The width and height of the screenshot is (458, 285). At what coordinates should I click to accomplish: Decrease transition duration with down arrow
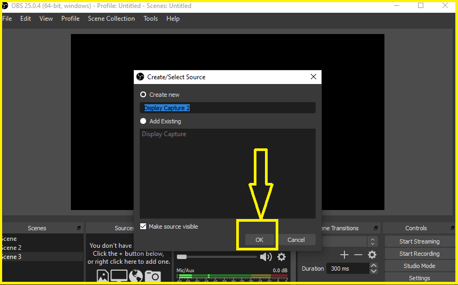point(373,271)
